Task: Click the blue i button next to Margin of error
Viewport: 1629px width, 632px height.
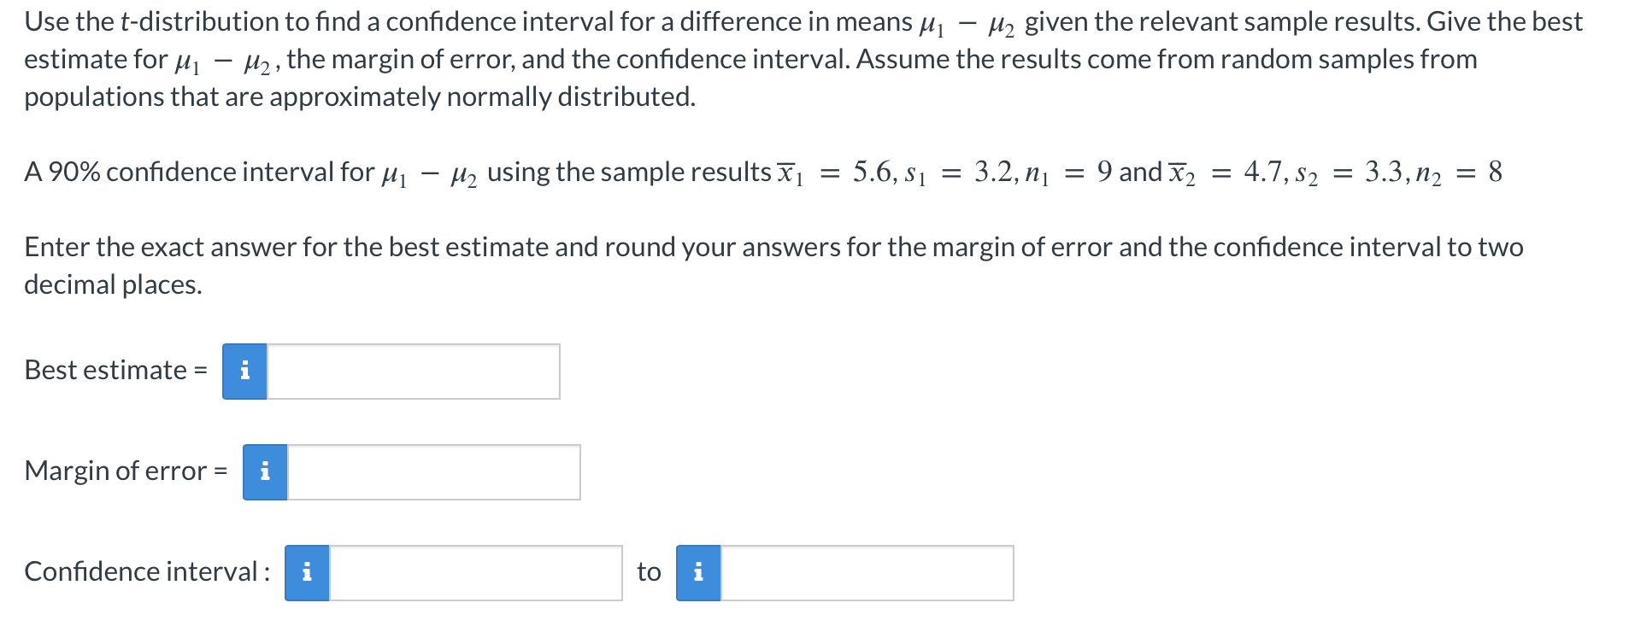Action: [x=264, y=472]
